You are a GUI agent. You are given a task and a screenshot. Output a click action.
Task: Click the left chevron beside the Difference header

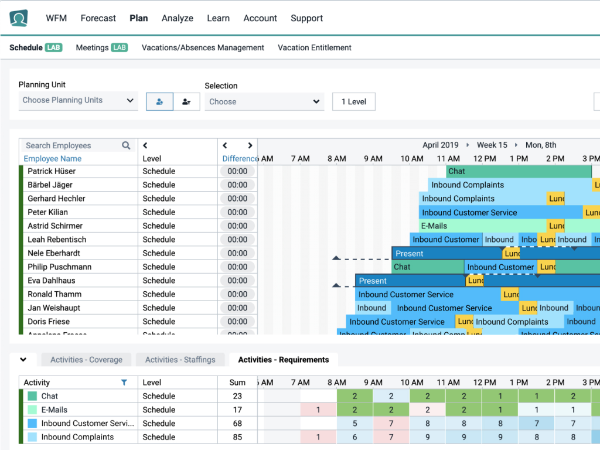pyautogui.click(x=224, y=145)
